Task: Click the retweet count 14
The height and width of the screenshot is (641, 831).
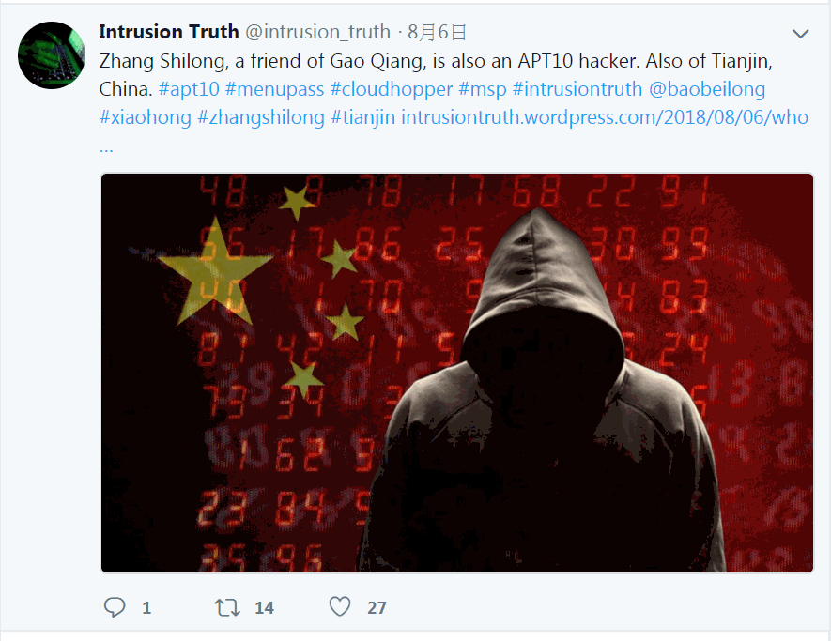Action: click(264, 607)
